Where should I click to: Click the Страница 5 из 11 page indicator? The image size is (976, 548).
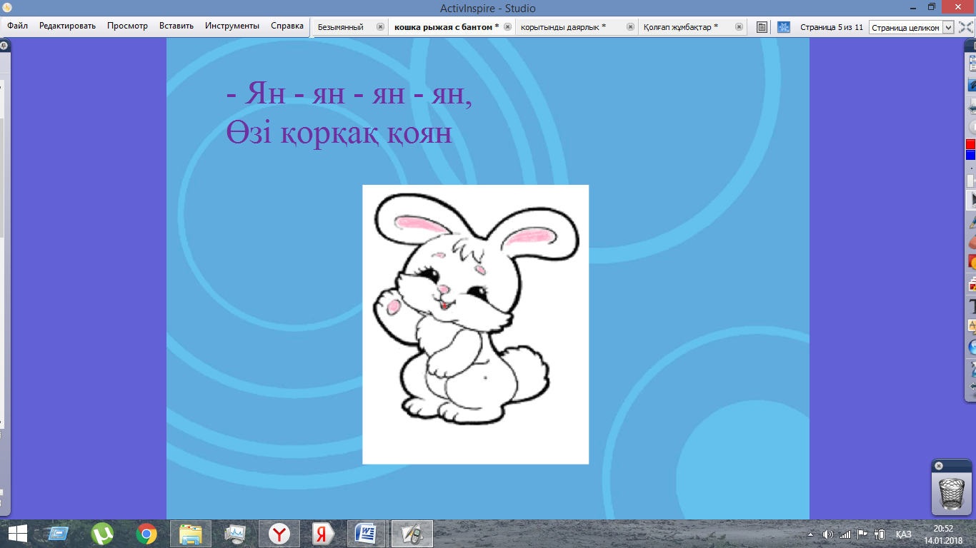[x=832, y=27]
